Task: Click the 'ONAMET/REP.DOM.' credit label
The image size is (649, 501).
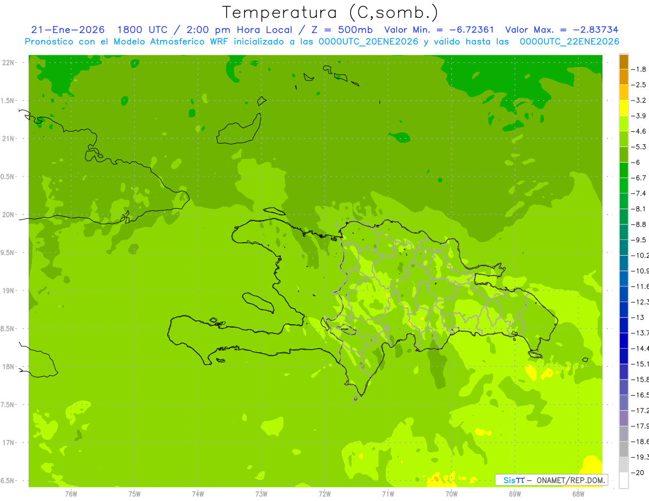Action: (x=570, y=480)
